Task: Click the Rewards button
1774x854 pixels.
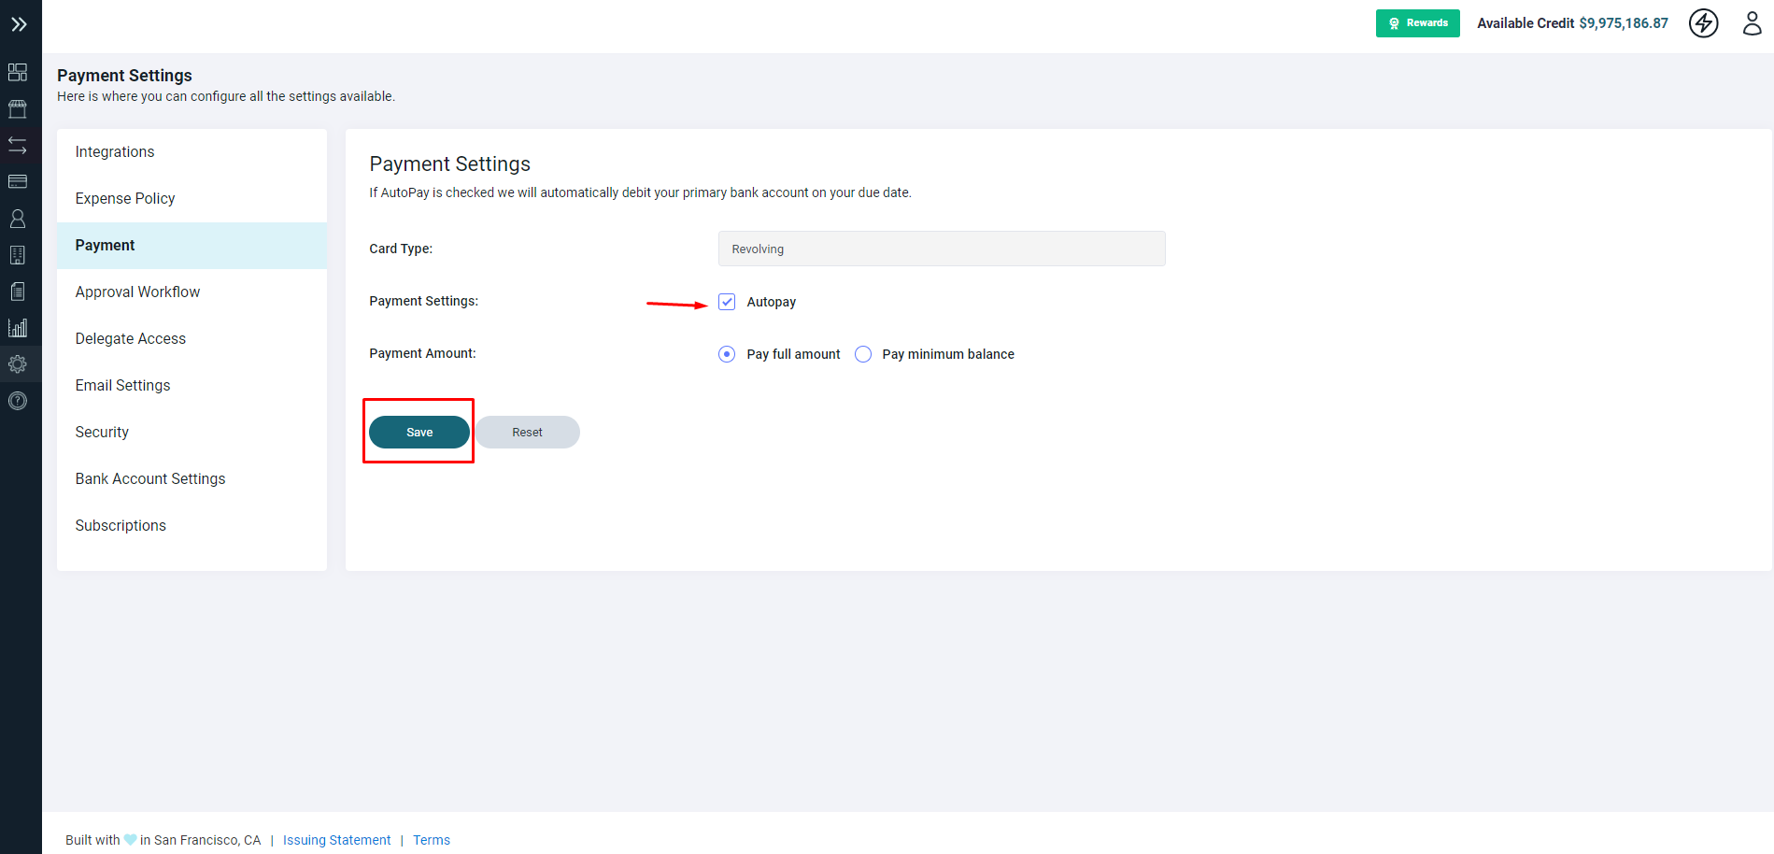Action: (x=1417, y=22)
